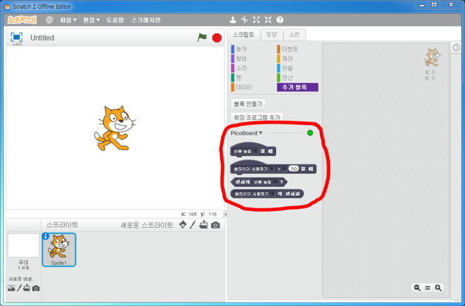The width and height of the screenshot is (465, 306).
Task: Select the 동작 block category
Action: [x=239, y=49]
